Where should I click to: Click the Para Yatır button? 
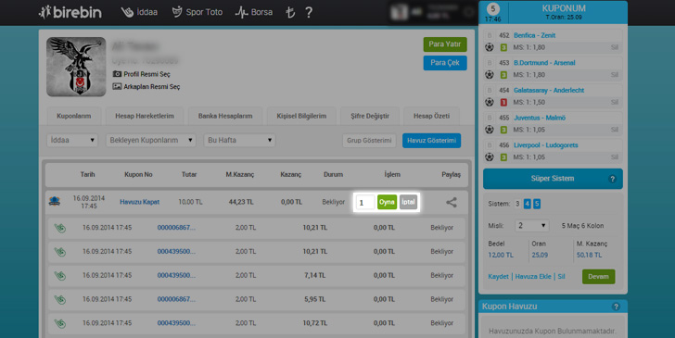[x=445, y=44]
